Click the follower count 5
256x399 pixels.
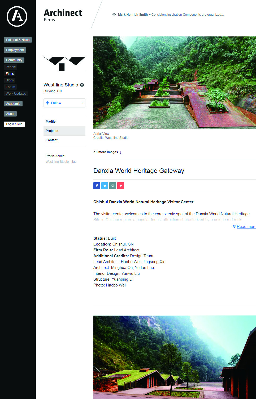click(x=82, y=103)
